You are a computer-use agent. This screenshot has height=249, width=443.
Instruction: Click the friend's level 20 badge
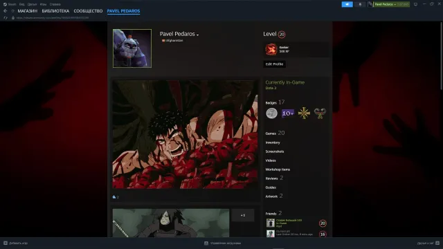pyautogui.click(x=323, y=223)
